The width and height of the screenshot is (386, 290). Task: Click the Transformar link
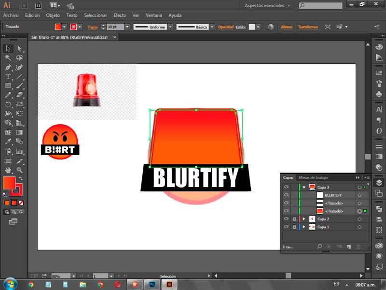(308, 27)
